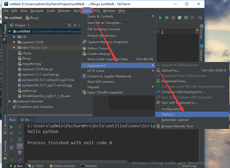
Task: Choose Start SSH session...
Action: pos(118,82)
